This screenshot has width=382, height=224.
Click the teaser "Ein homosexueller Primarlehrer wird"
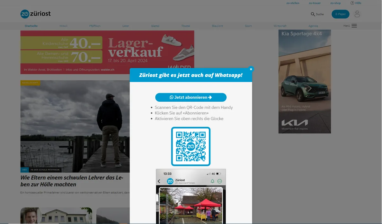pos(75,193)
